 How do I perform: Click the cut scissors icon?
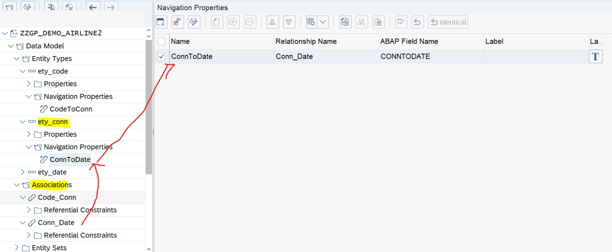pyautogui.click(x=361, y=22)
